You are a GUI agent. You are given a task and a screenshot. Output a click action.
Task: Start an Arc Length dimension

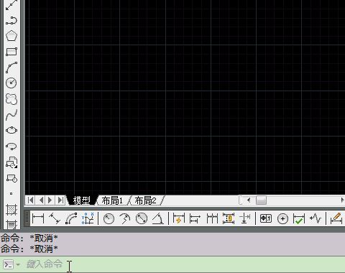click(x=71, y=218)
